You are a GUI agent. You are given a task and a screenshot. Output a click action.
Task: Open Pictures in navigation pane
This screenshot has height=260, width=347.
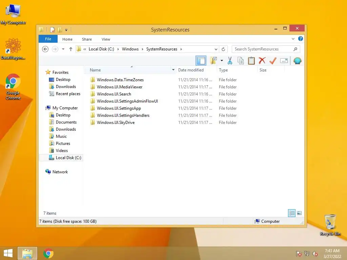click(63, 143)
